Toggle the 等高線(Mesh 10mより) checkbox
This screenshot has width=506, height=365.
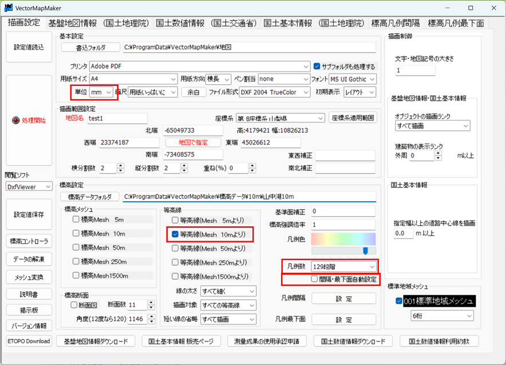(x=176, y=234)
